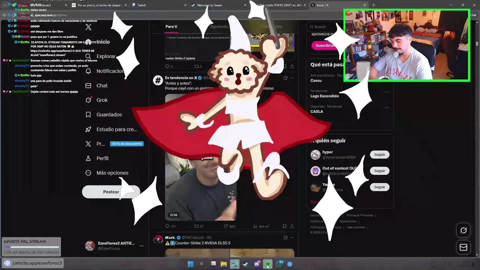The height and width of the screenshot is (270, 480).
Task: Switch to the Siguiendo timeline tab
Action: pyautogui.click(x=219, y=27)
